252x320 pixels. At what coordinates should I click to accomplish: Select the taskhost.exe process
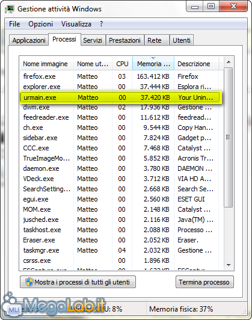click(x=119, y=230)
